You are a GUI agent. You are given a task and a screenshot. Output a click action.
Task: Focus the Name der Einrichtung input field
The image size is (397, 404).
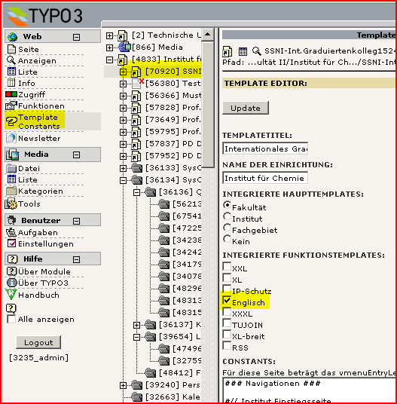(x=265, y=178)
